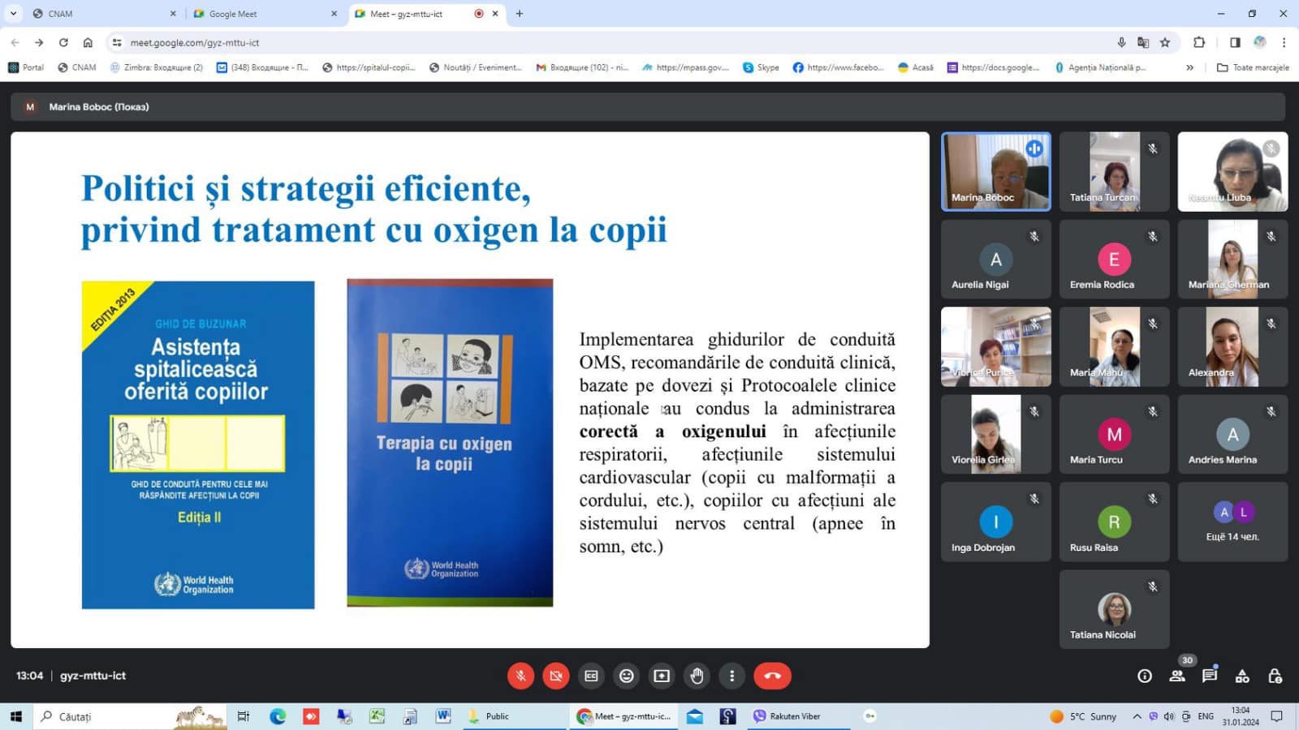Open the Activities panel icon
Screen dimensions: 1299x730
click(x=1242, y=676)
